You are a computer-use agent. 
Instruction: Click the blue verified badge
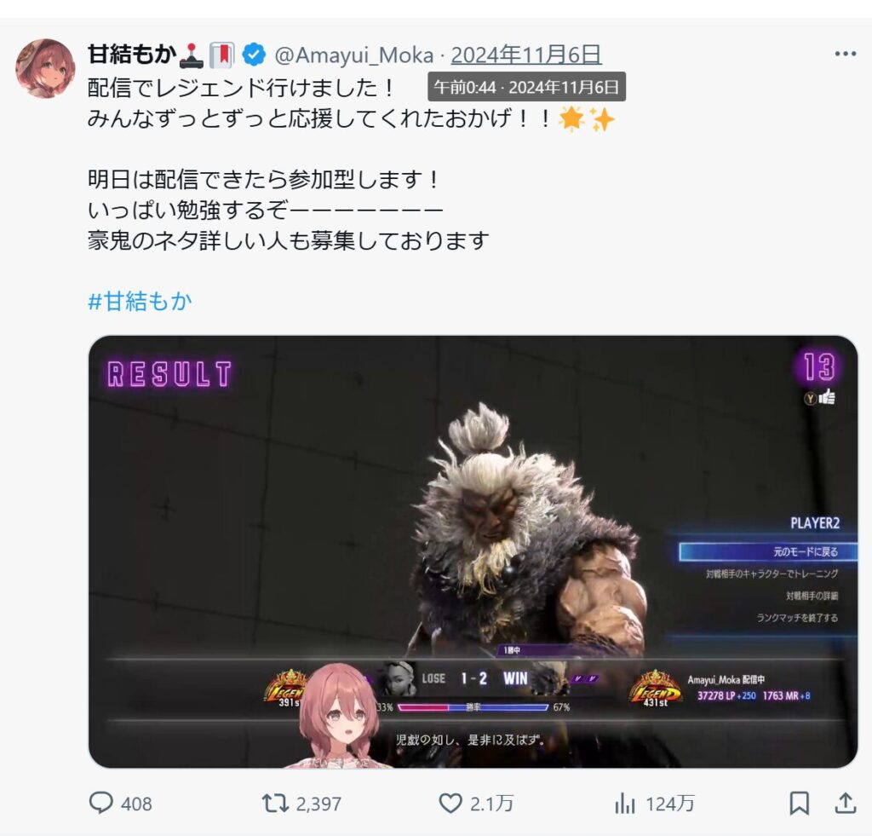(254, 55)
